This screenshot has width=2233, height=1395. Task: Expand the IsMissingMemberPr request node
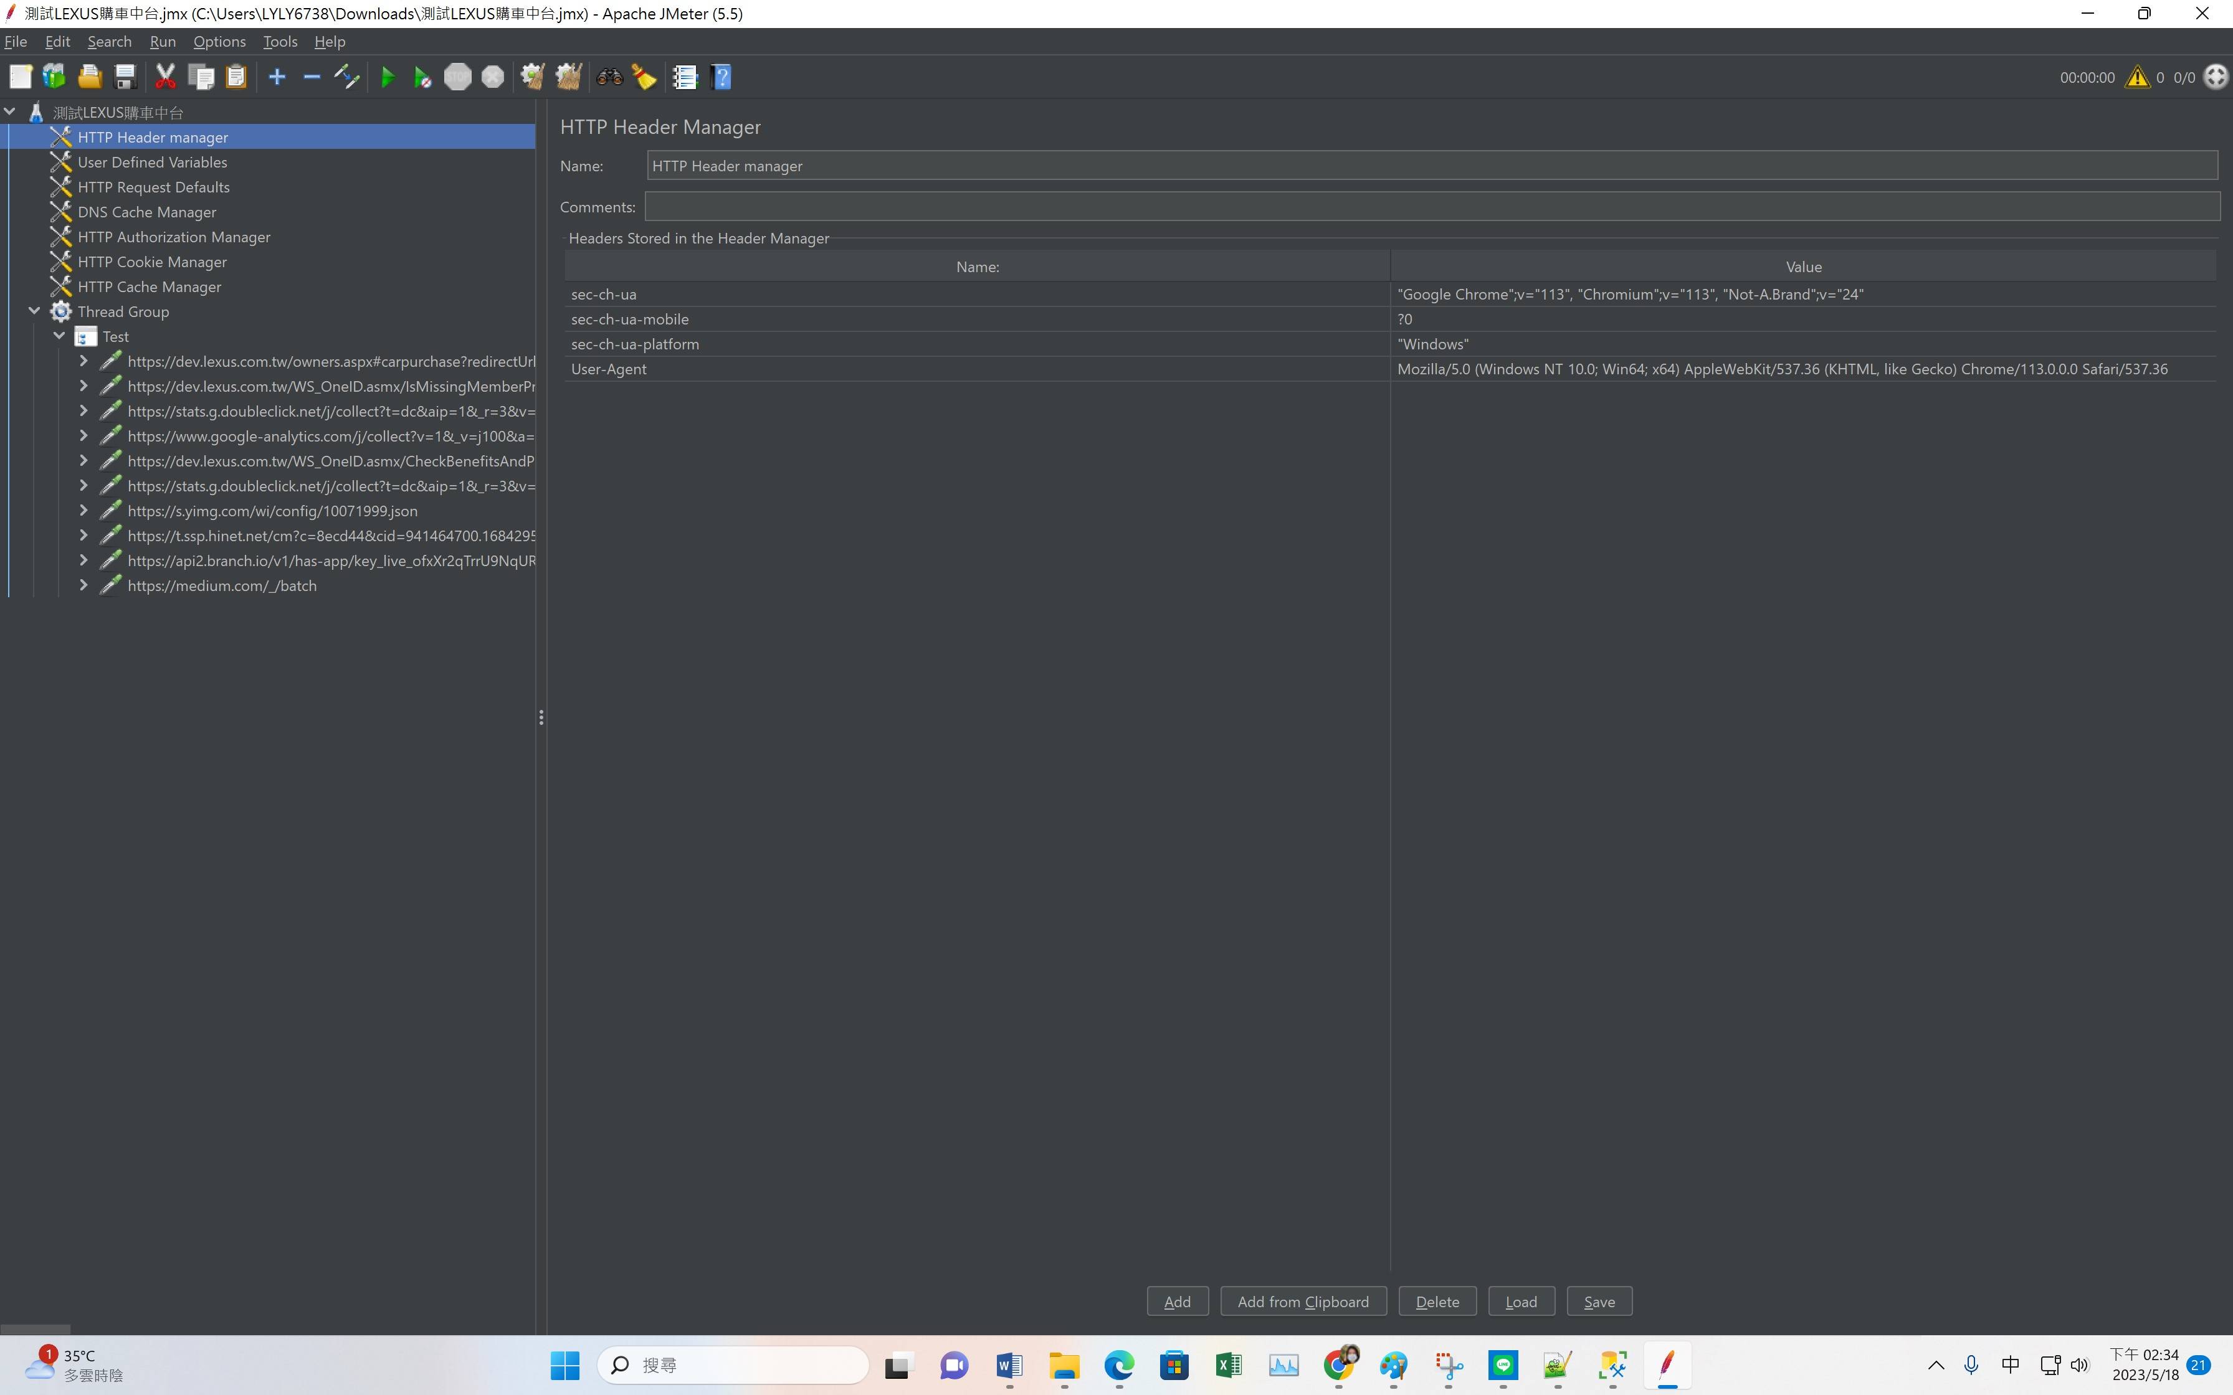84,385
